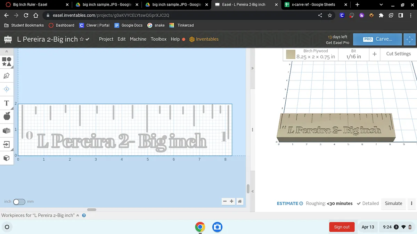Open the jog machine arrows button
This screenshot has height=234, width=417.
click(x=410, y=39)
